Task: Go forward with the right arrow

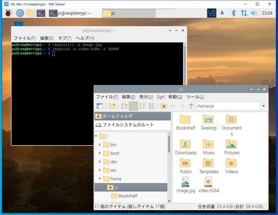Action: point(182,106)
